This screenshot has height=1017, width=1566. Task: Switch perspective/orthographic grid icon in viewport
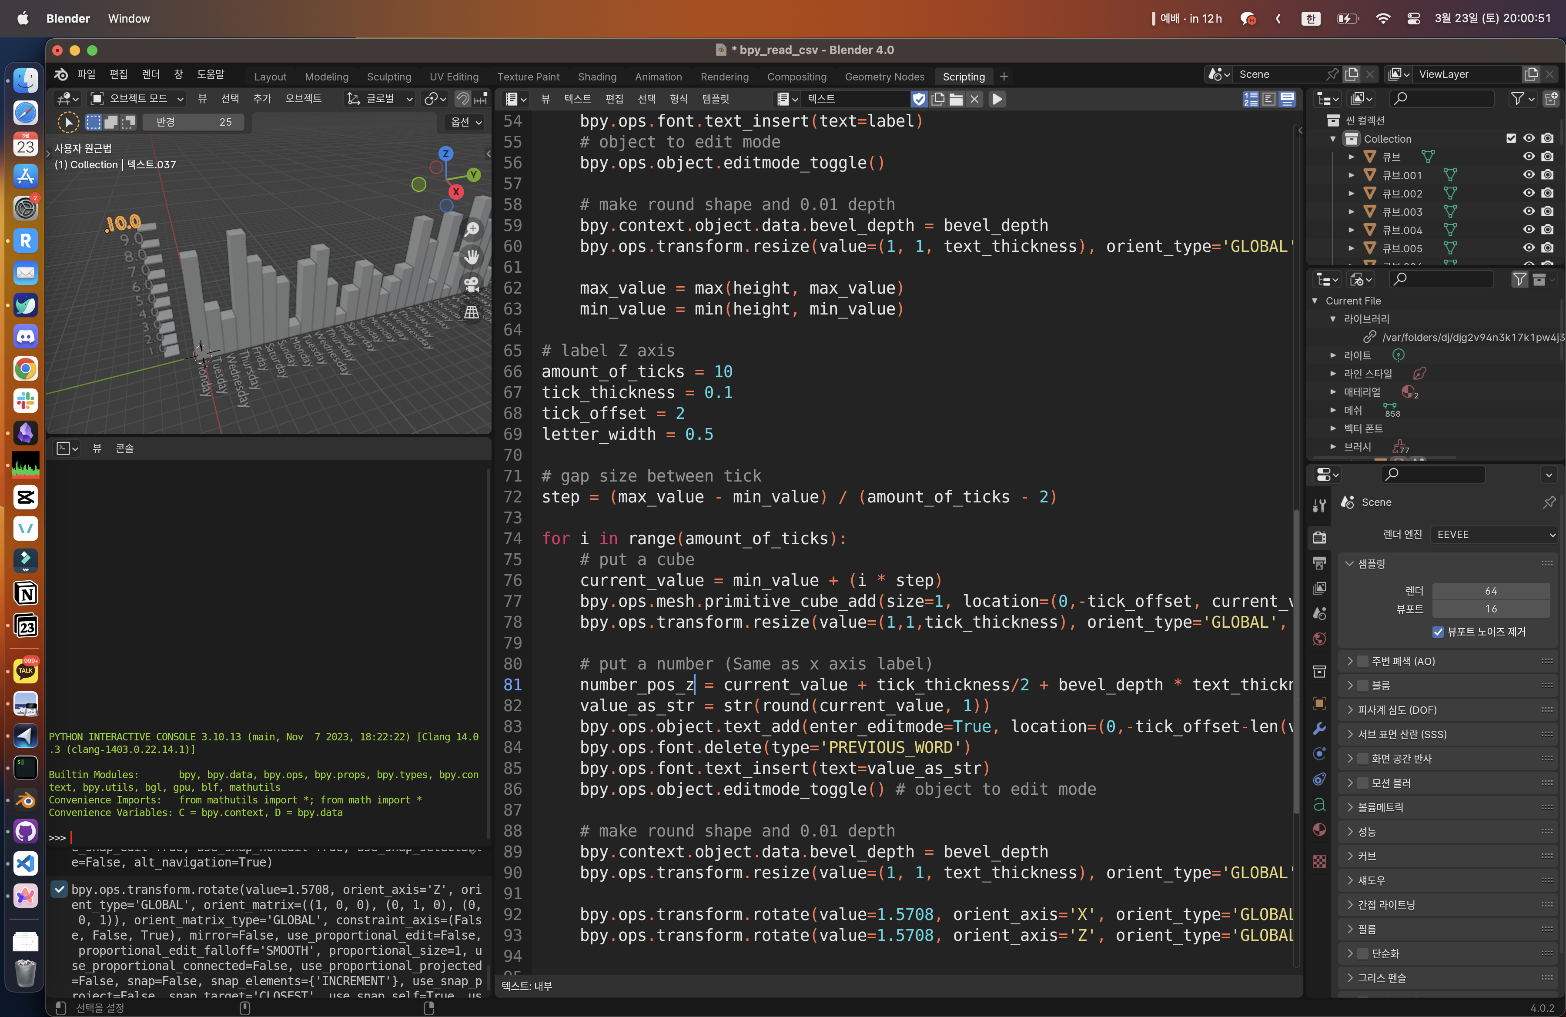click(472, 312)
